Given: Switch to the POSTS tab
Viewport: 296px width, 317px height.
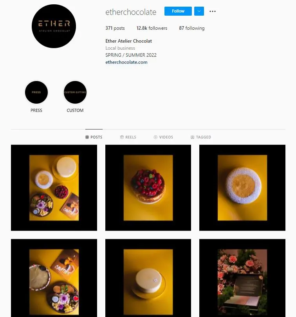Looking at the screenshot, I should (x=94, y=137).
